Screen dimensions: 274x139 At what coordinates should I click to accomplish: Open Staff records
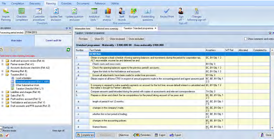pyautogui.click(x=122, y=15)
